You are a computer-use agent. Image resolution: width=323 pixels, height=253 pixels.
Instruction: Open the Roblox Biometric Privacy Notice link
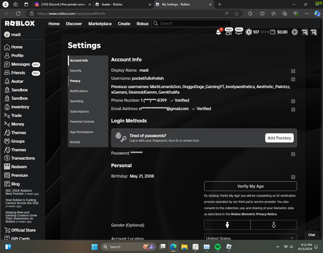tap(254, 214)
